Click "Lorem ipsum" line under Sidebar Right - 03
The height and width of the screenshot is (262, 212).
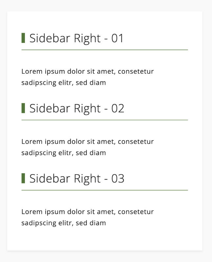pos(87,212)
